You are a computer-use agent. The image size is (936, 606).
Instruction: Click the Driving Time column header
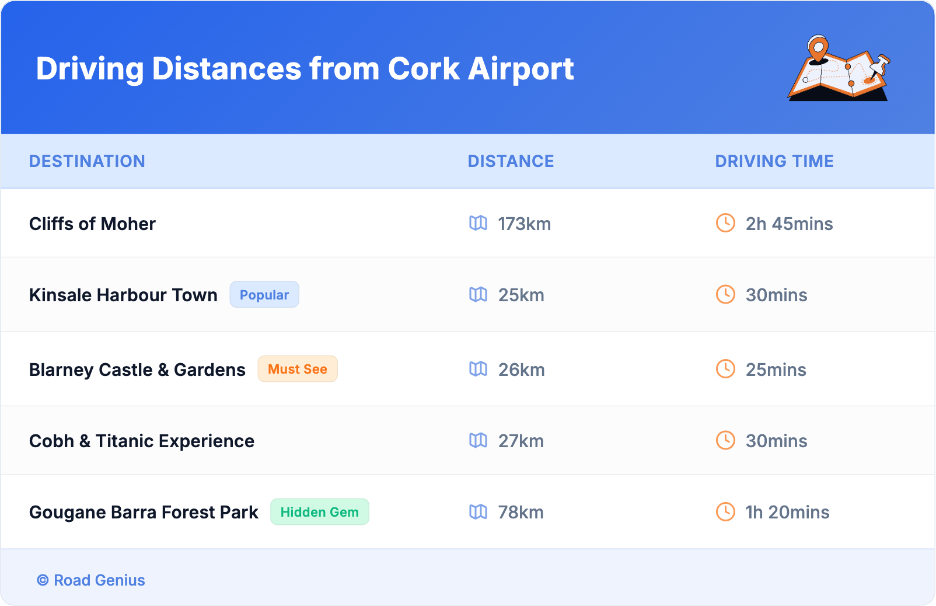coord(774,161)
